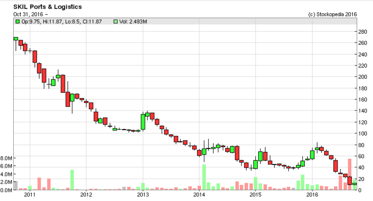The image size is (373, 201).
Task: Click the green OHLC legend swatch
Action: coord(17,22)
